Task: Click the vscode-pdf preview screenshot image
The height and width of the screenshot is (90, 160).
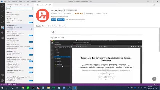Action: click(96, 62)
